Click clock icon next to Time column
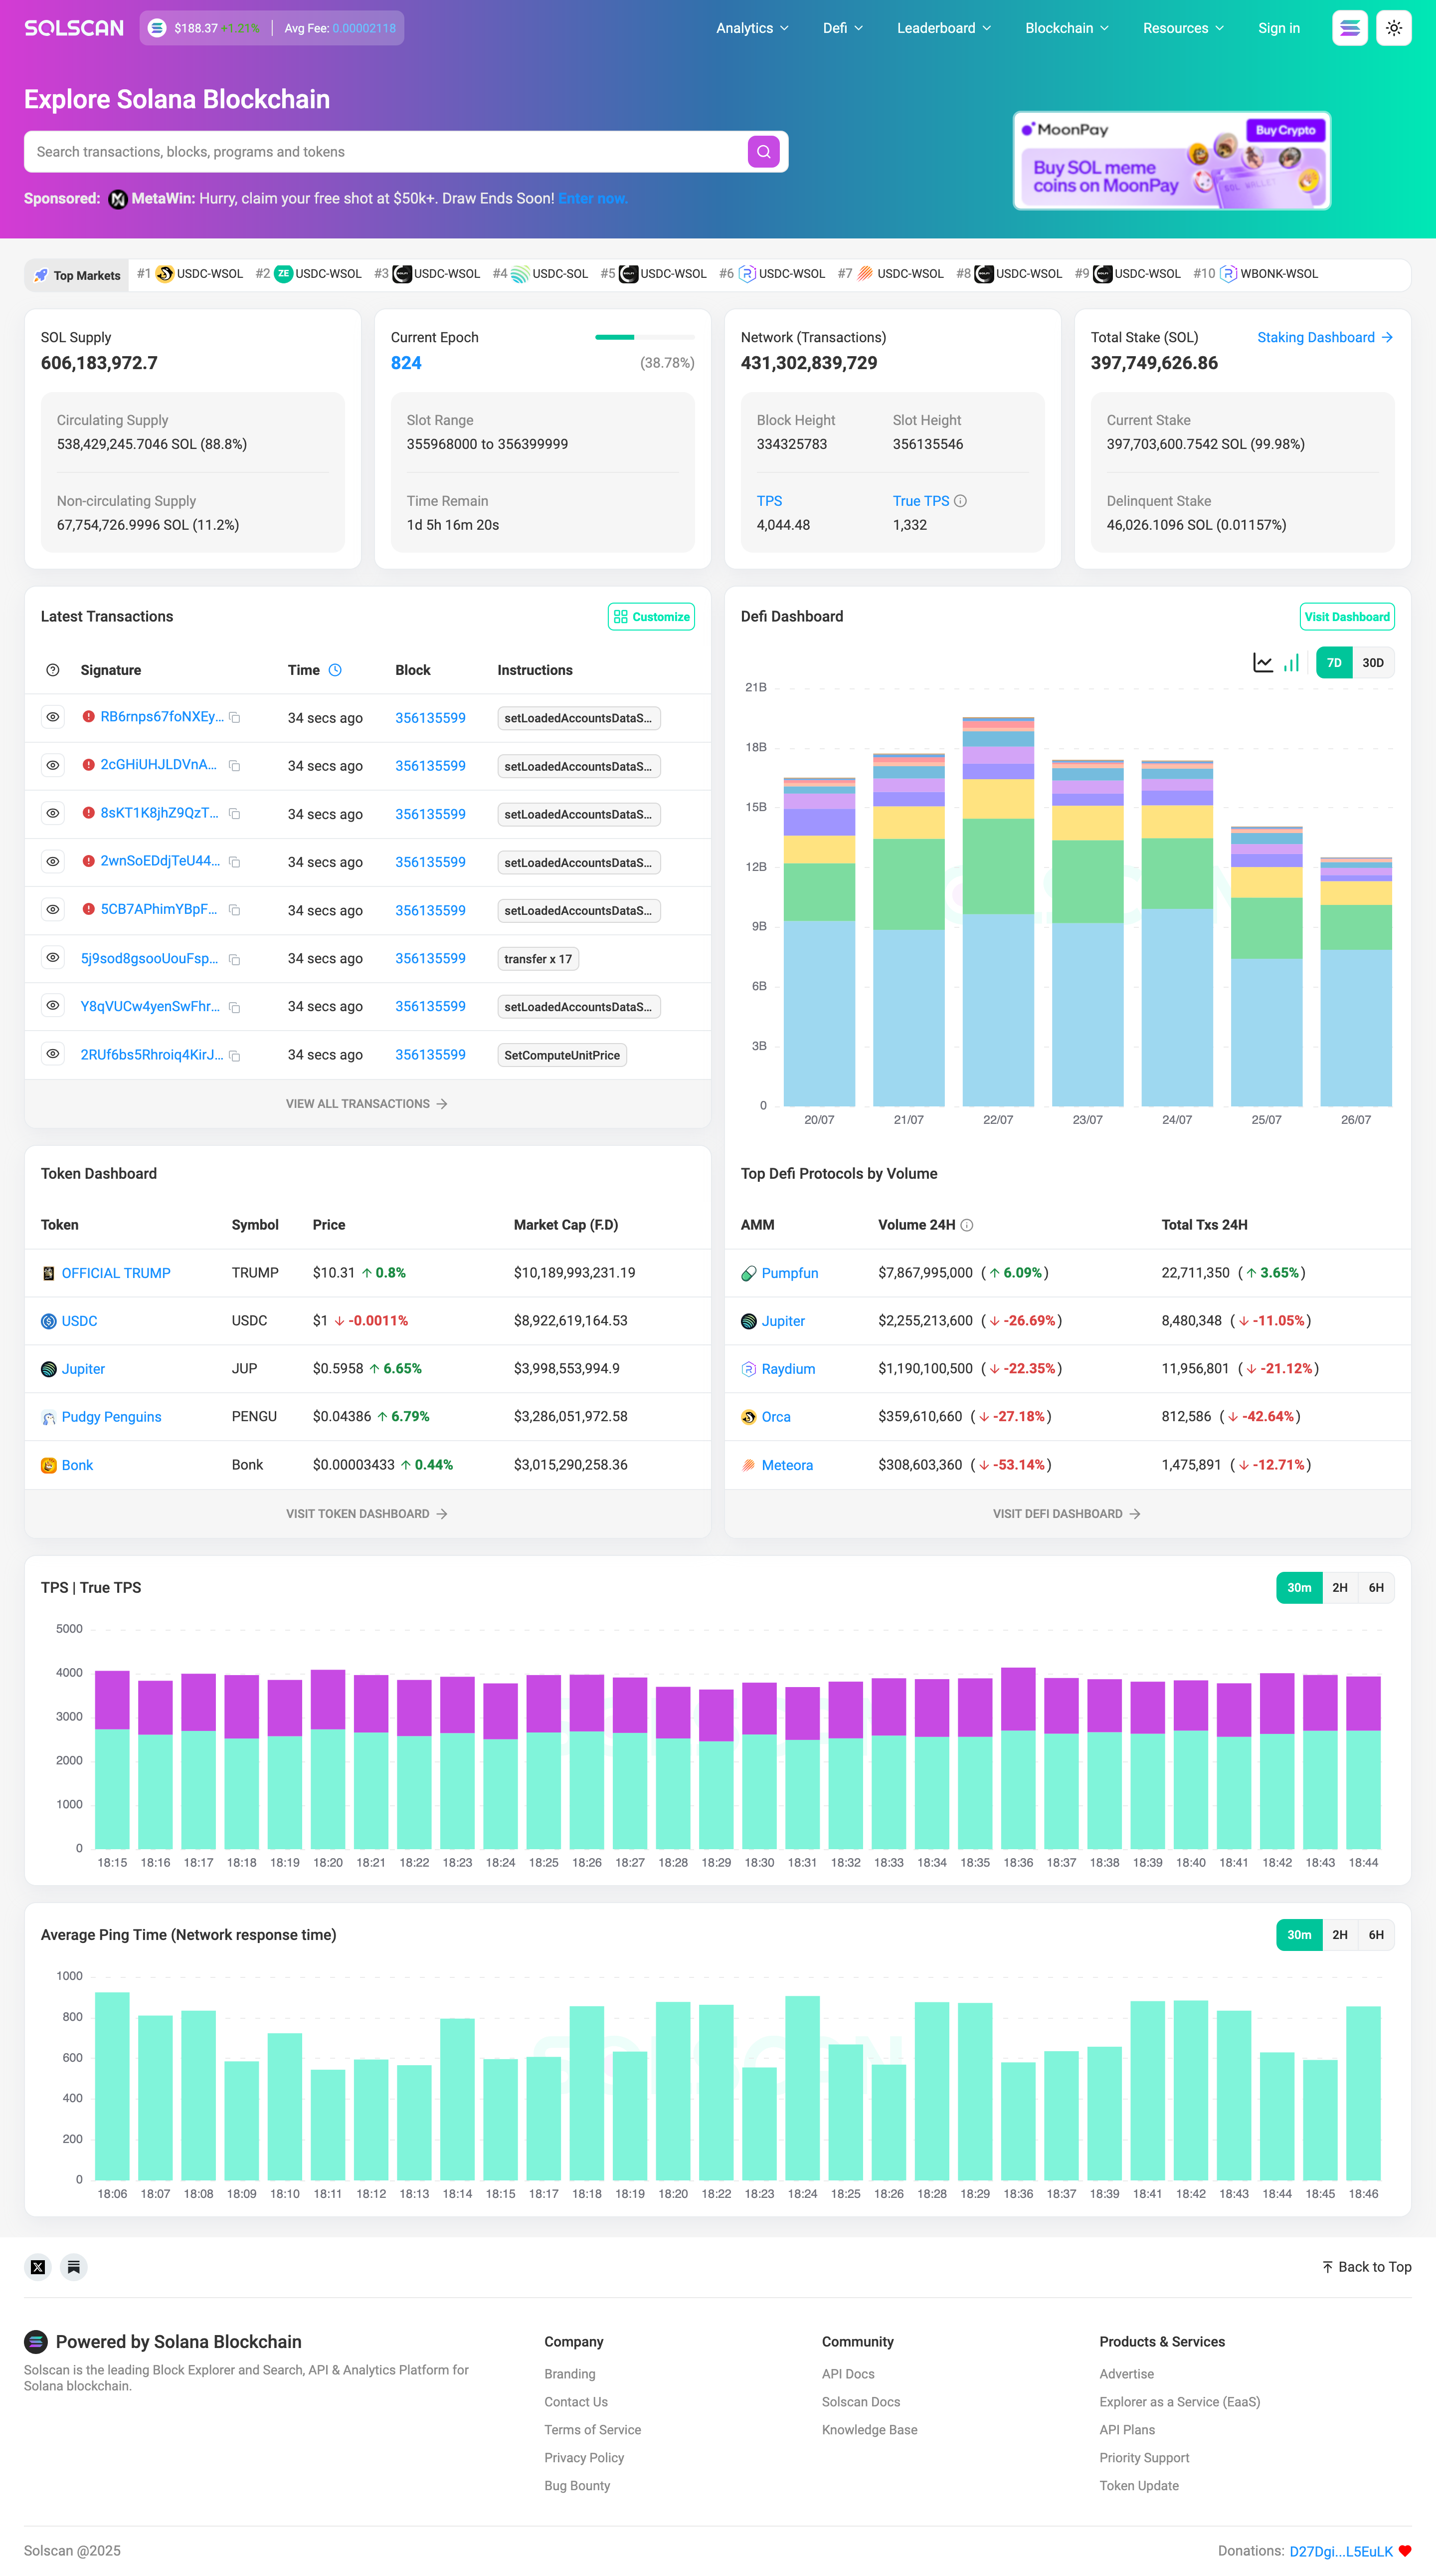The height and width of the screenshot is (2576, 1436). [x=336, y=670]
